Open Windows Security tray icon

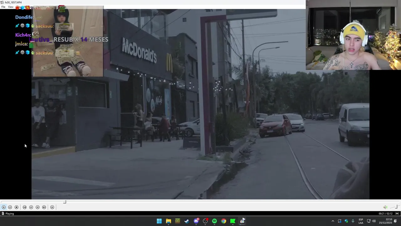pyautogui.click(x=346, y=221)
